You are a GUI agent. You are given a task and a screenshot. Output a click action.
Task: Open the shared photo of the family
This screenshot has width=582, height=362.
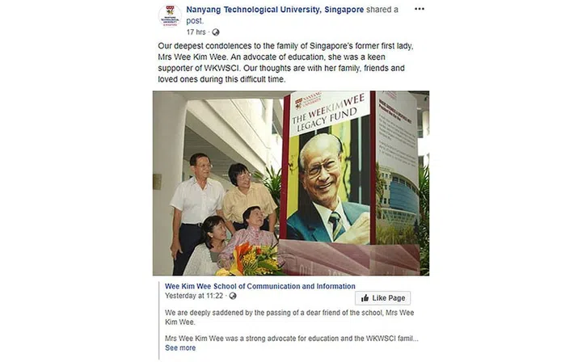click(291, 183)
